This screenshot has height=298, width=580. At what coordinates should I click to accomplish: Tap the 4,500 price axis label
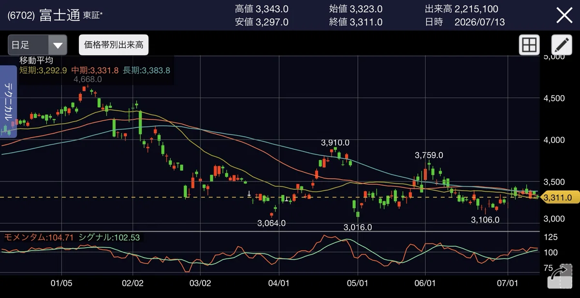pos(554,98)
